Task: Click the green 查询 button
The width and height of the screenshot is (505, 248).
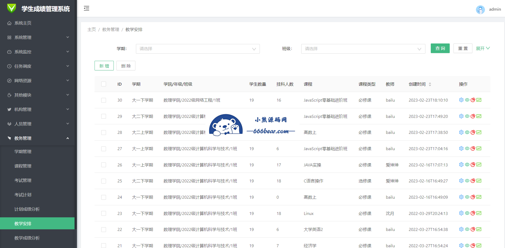Action: point(440,48)
